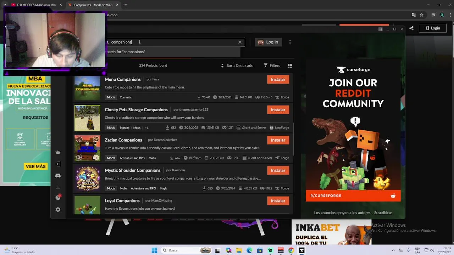Viewport: 454px width, 255px height.
Task: Open the browser tab list dropdown arrow
Action: (5, 5)
